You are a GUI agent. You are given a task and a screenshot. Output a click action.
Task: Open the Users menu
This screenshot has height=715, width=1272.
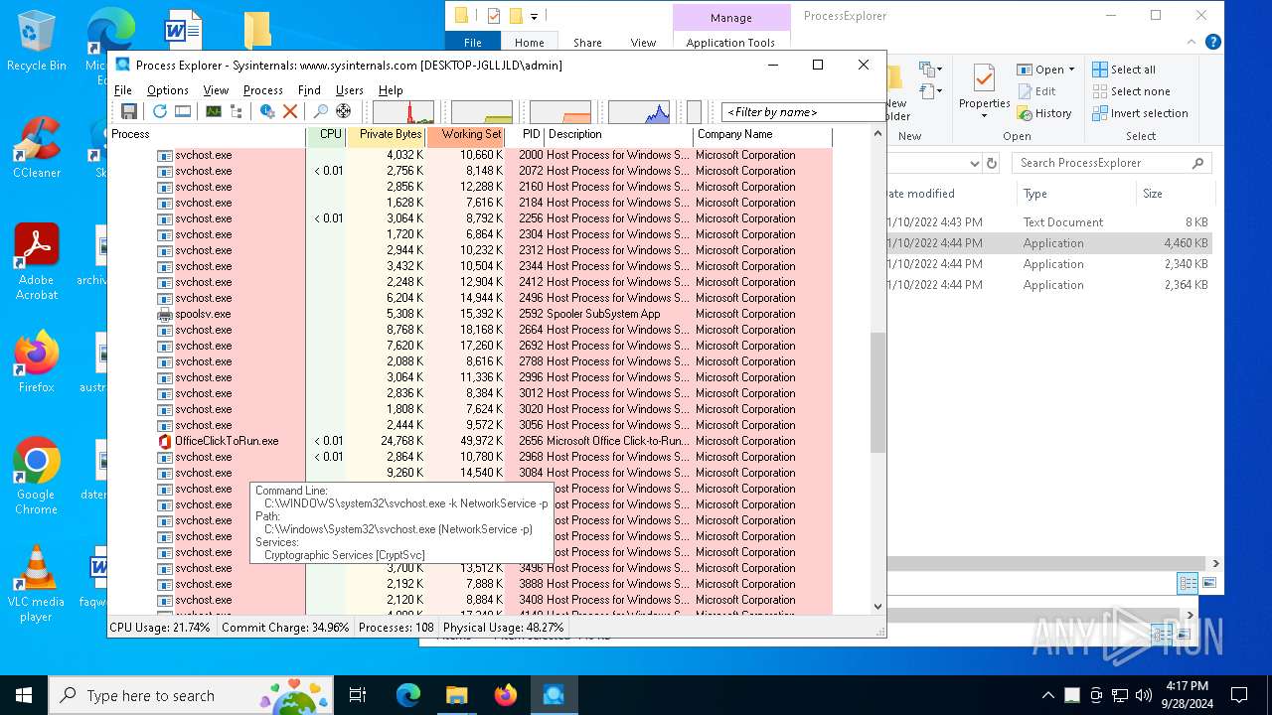pyautogui.click(x=350, y=89)
